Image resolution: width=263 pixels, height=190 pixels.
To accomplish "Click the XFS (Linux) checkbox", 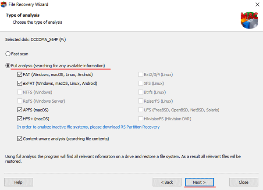I will [141, 83].
